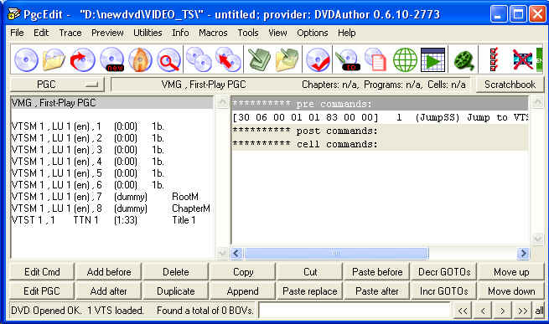Click the disc icon labeled 'to'
Image resolution: width=549 pixels, height=324 pixels.
click(347, 59)
